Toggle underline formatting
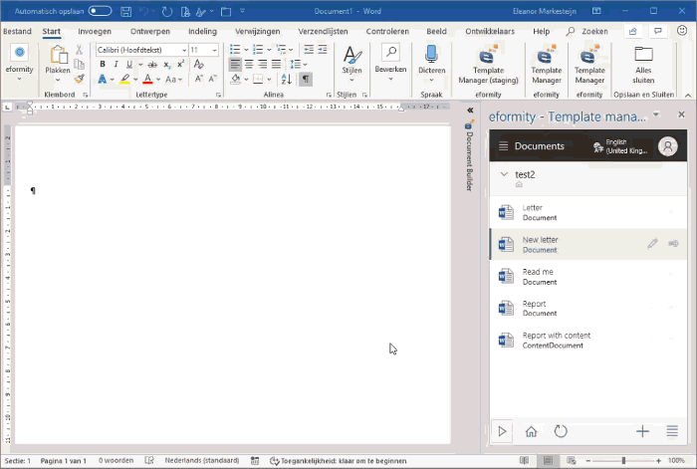 [x=129, y=65]
